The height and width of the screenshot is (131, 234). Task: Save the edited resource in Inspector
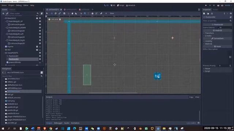[x=212, y=13]
